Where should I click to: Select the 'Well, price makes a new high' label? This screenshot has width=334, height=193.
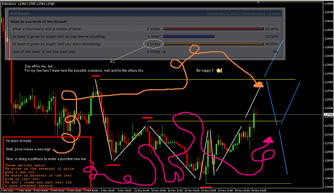pyautogui.click(x=28, y=149)
